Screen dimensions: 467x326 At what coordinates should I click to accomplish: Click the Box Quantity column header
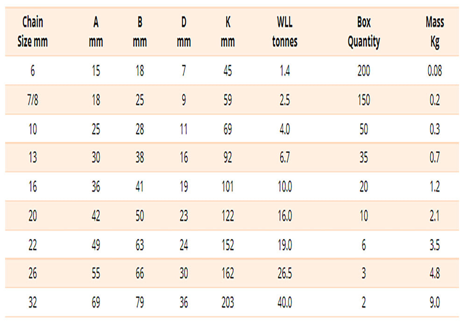point(363,32)
